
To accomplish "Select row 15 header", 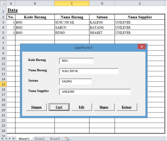I will (x=3, y=84).
